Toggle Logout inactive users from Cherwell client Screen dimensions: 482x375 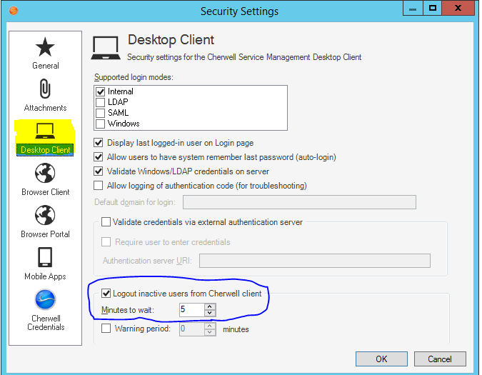[x=106, y=294]
